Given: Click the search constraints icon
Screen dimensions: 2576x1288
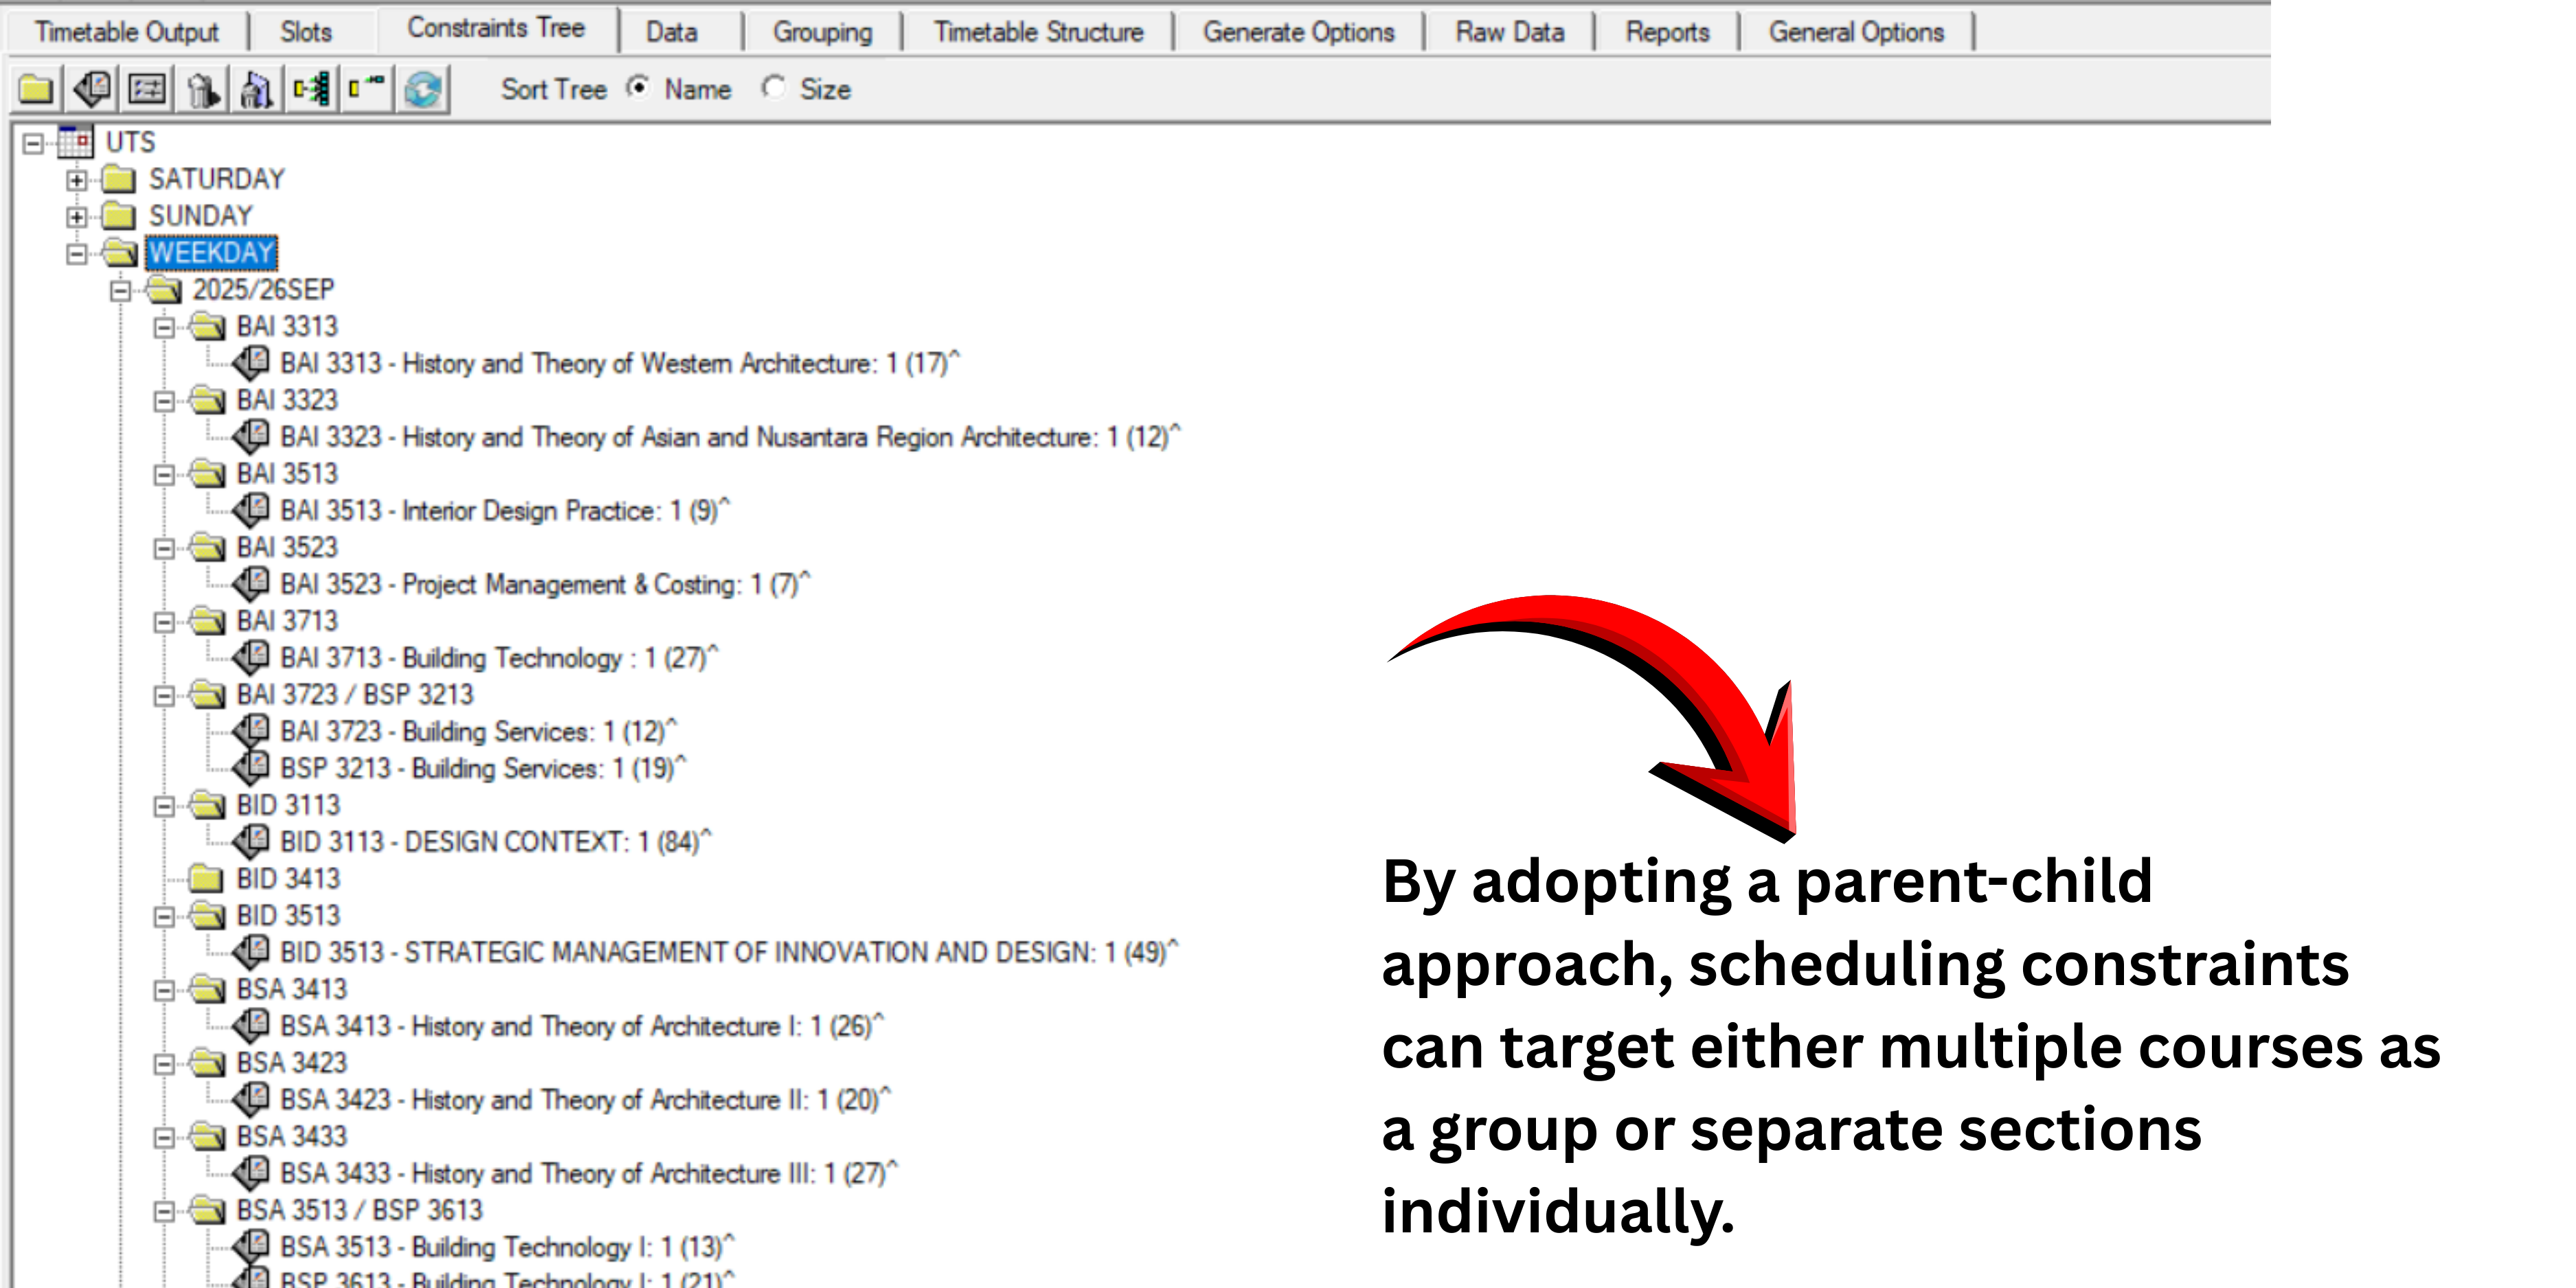Looking at the screenshot, I should [258, 90].
